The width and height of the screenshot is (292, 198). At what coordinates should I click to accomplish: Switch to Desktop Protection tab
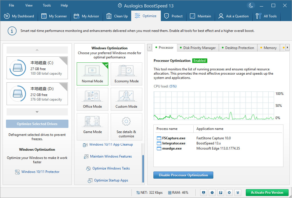[238, 48]
